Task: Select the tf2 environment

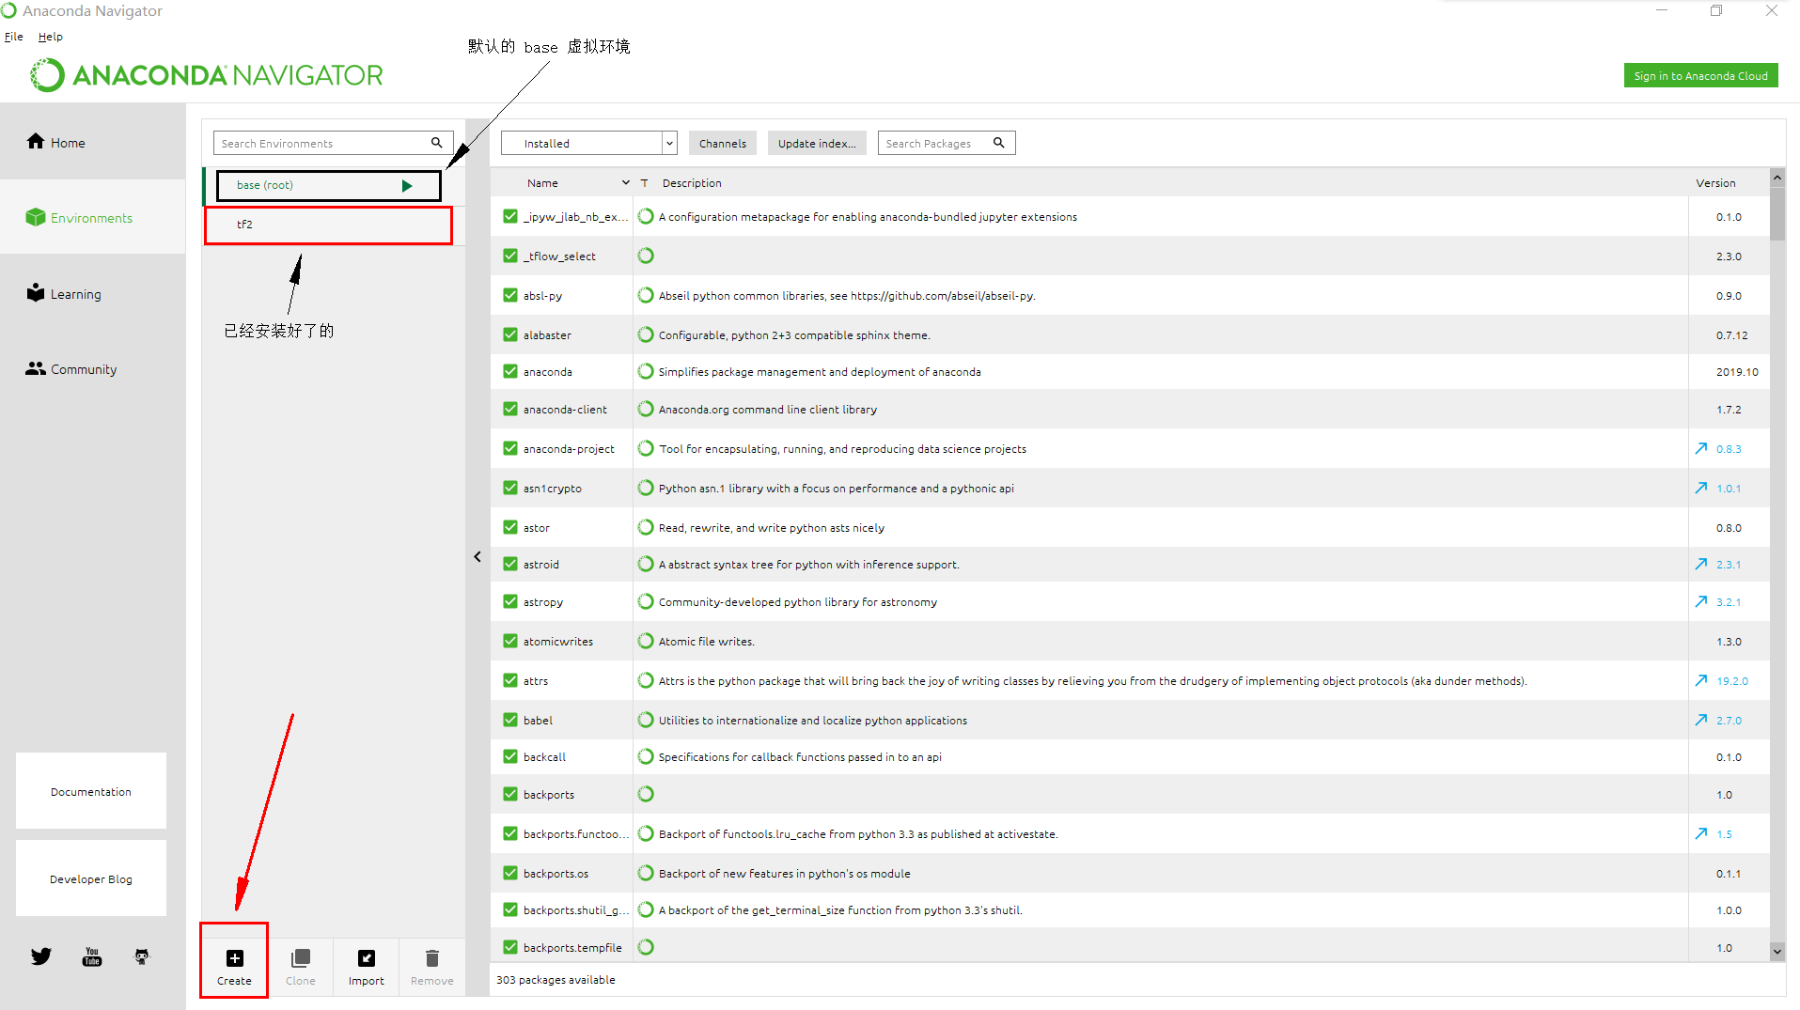Action: [x=328, y=225]
